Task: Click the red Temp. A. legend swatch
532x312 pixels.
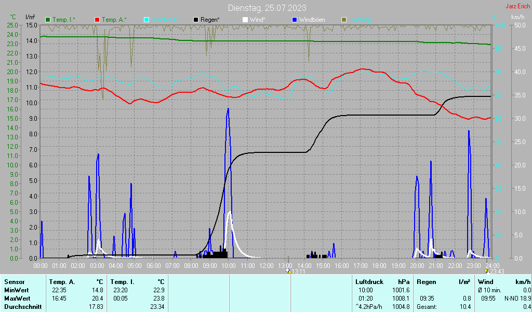Action: click(x=97, y=20)
